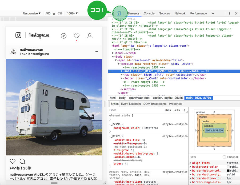The height and width of the screenshot is (185, 240).
Task: Enable the Show all checkbox
Action: [224, 157]
